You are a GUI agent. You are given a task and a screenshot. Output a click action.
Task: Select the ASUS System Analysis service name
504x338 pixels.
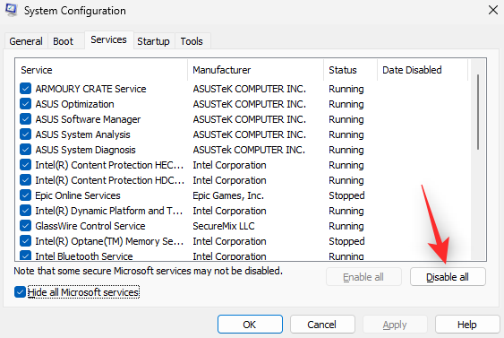coord(82,134)
